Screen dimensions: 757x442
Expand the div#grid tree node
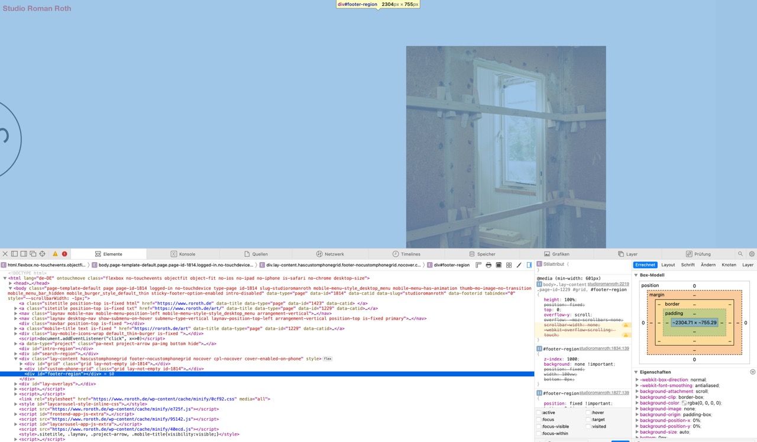22,364
